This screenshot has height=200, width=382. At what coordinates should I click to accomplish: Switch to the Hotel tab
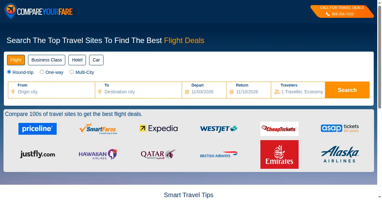pos(77,60)
